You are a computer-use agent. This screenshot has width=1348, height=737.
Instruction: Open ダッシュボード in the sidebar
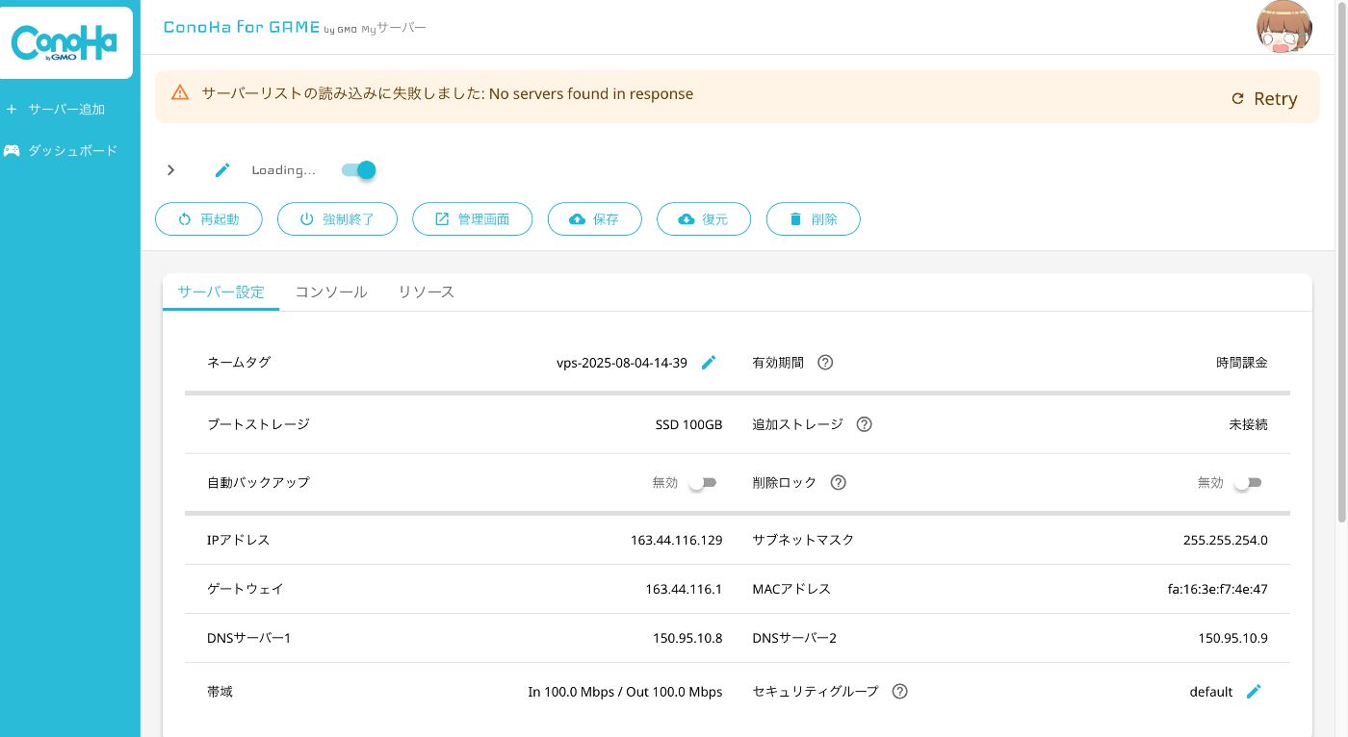point(72,151)
